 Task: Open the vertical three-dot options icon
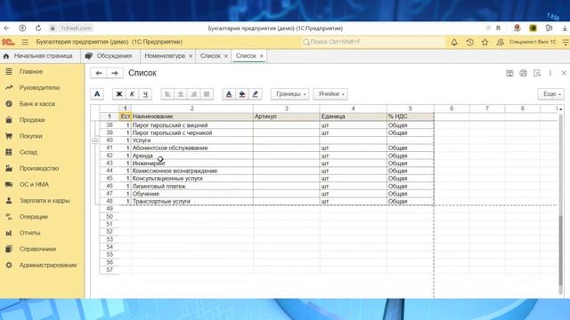550,73
